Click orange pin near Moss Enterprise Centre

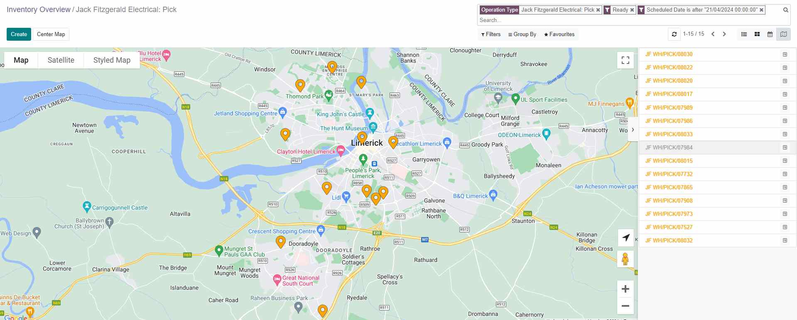(332, 67)
